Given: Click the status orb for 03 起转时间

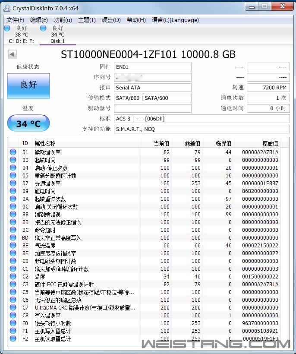Looking at the screenshot, I should point(13,160).
